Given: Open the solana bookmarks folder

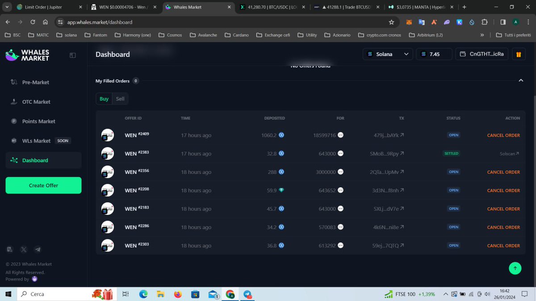Looking at the screenshot, I should (67, 35).
